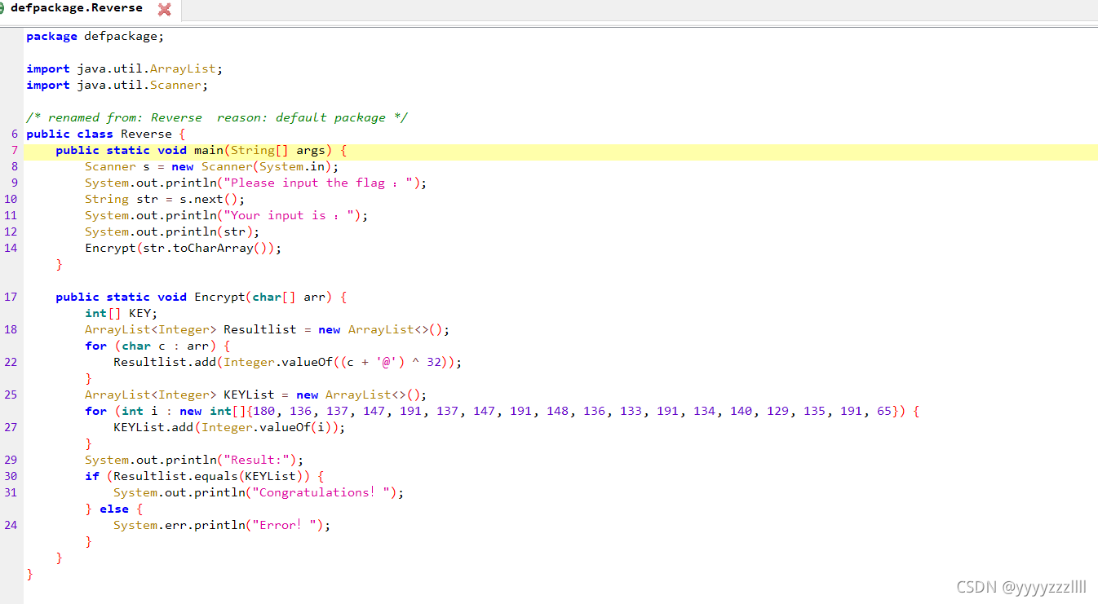
Task: Click line number 14 in the gutter
Action: (x=11, y=248)
